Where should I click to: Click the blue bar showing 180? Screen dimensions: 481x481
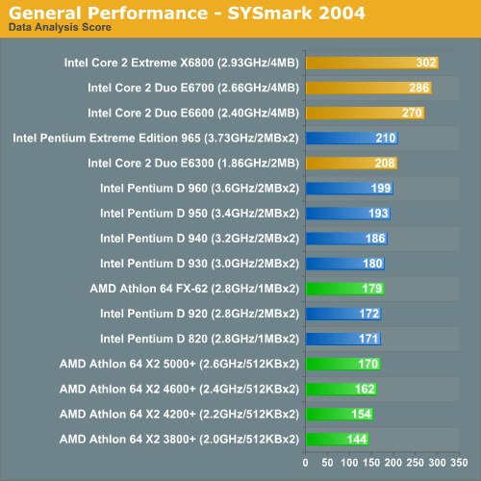(345, 264)
